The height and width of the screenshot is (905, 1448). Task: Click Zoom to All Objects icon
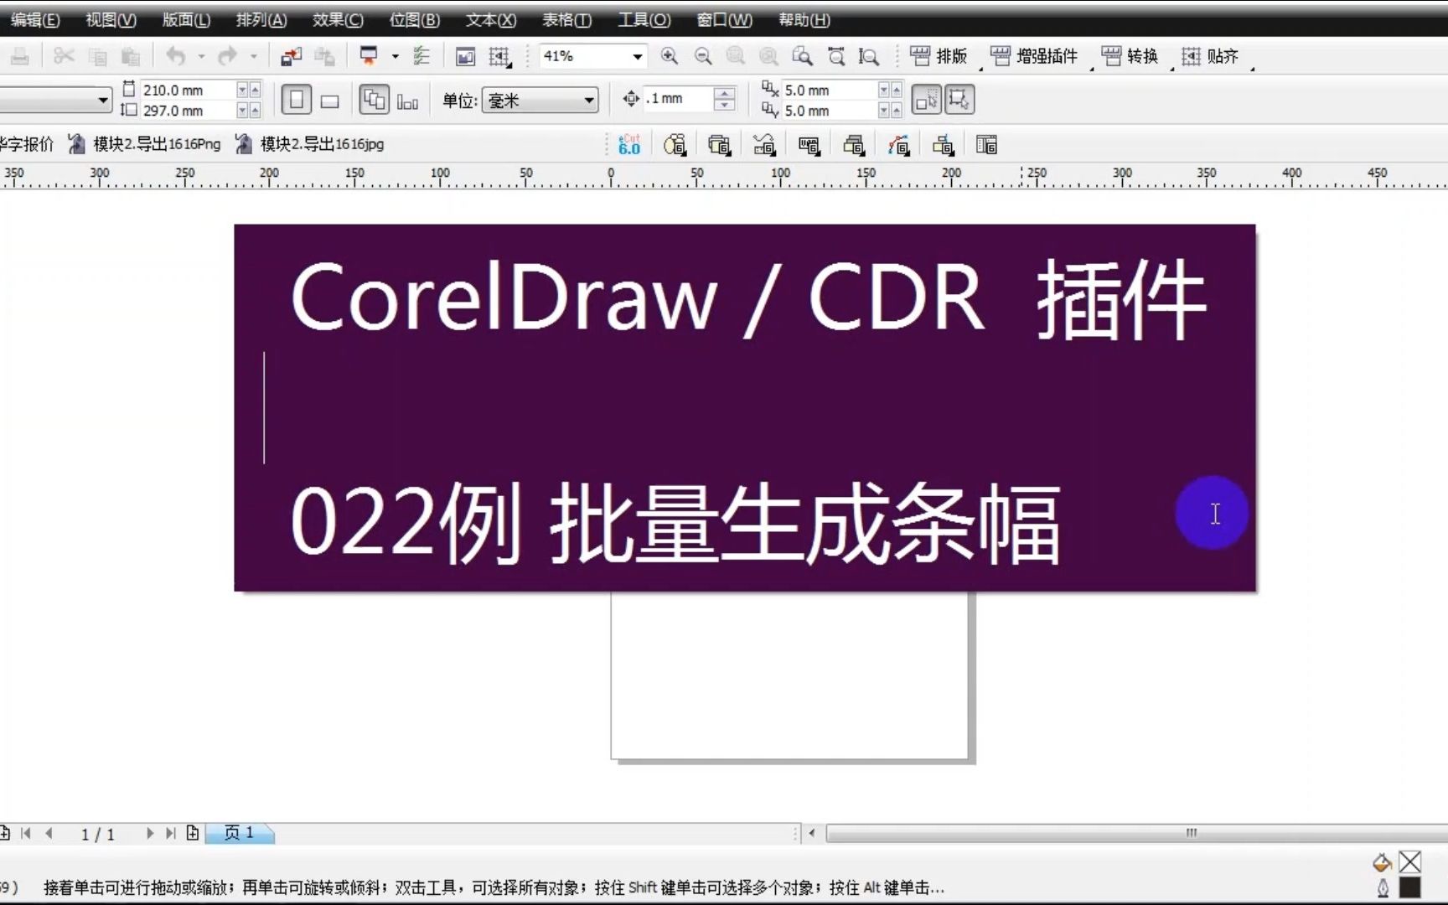pos(768,56)
